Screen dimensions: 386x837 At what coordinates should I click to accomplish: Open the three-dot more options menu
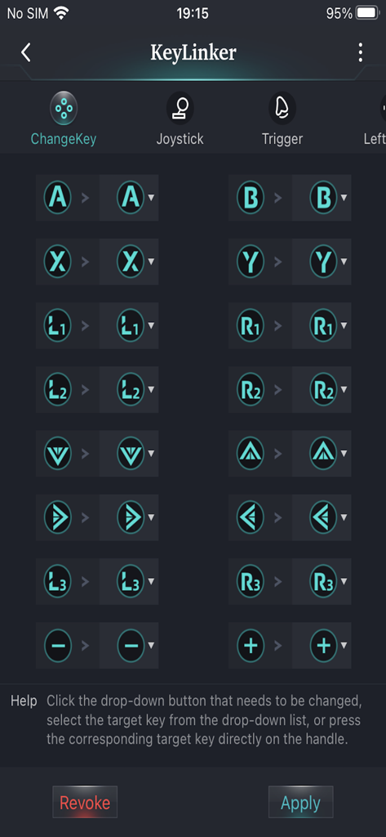pos(361,52)
